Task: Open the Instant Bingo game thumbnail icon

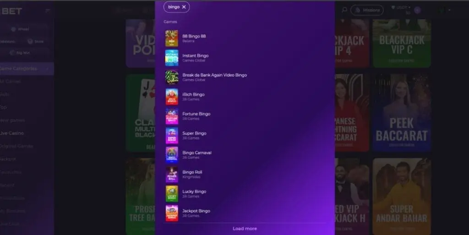Action: pos(171,58)
